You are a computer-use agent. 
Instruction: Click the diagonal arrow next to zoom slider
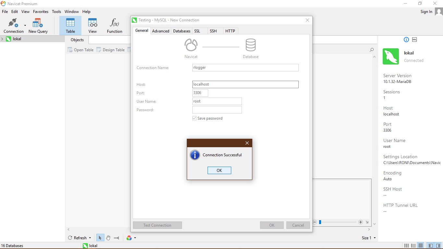click(367, 222)
